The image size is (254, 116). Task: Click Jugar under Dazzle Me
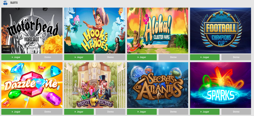coord(16,112)
